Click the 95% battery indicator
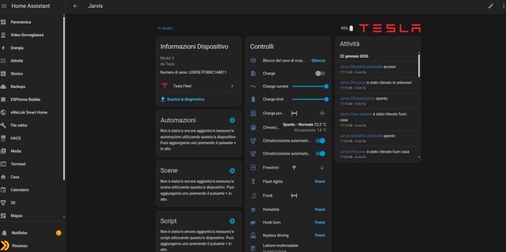506x252 pixels. tap(347, 28)
